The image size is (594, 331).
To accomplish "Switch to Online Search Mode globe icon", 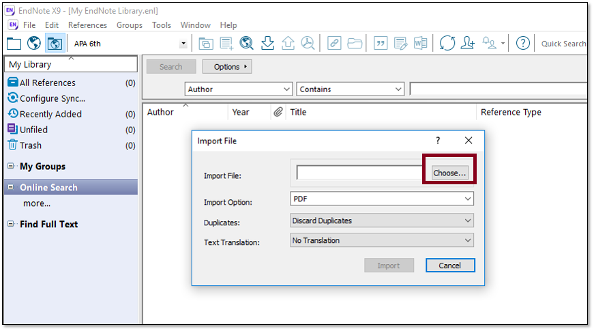I will [x=34, y=43].
